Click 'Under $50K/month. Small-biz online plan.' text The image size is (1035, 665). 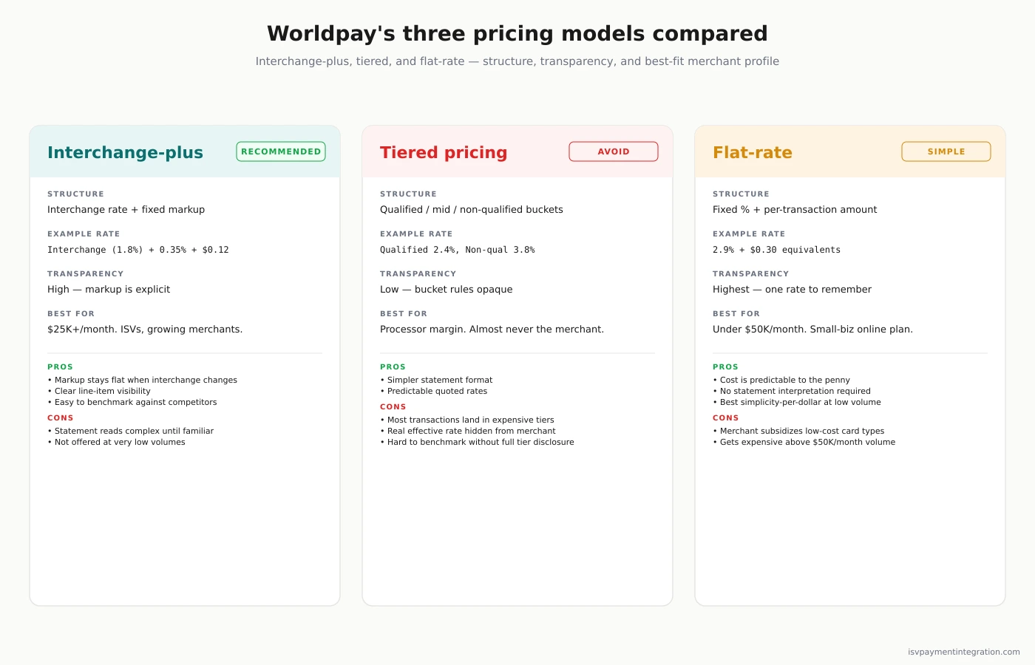(812, 330)
